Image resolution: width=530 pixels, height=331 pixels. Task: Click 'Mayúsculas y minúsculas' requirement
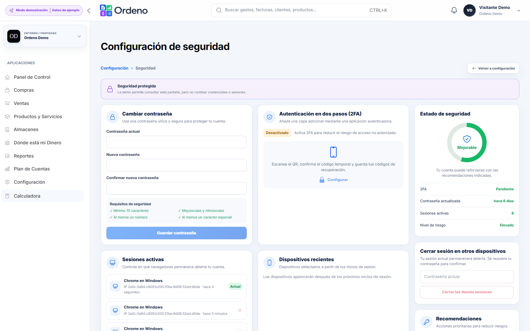201,211
